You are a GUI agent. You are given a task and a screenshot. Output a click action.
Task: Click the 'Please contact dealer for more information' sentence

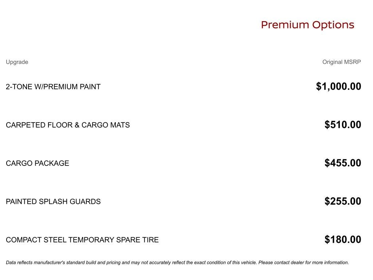pos(303,262)
